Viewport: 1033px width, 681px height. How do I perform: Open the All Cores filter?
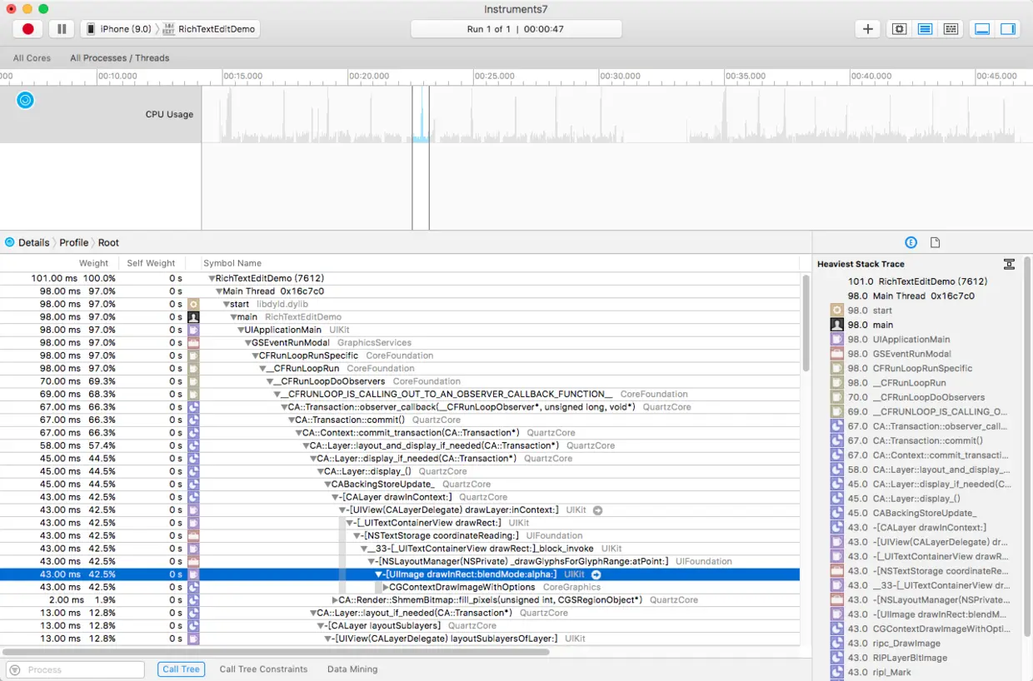point(32,58)
